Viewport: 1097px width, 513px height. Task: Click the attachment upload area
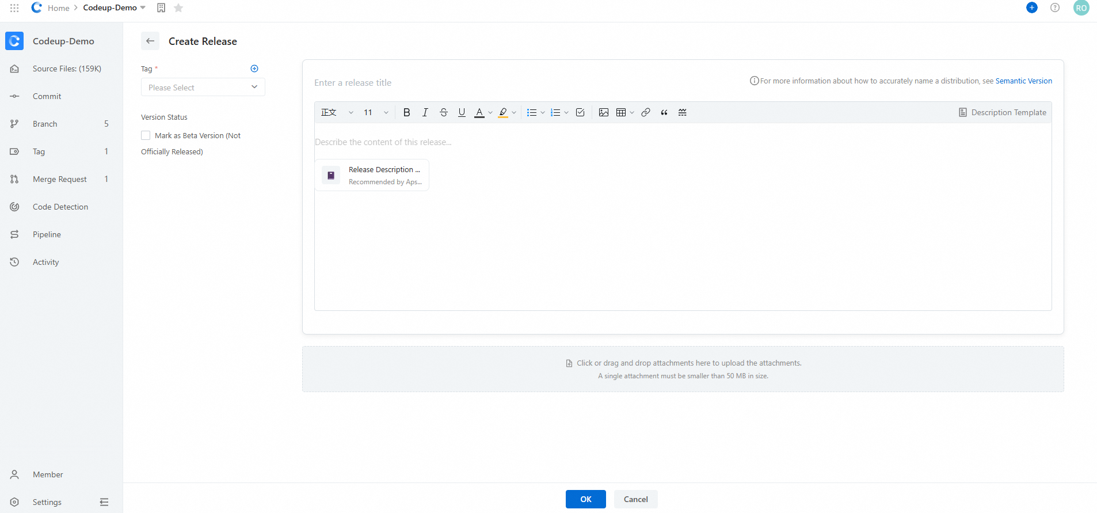pyautogui.click(x=683, y=369)
